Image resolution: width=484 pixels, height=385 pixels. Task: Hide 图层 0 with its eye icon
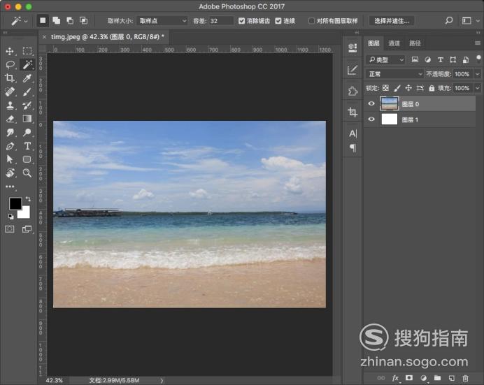pos(371,103)
